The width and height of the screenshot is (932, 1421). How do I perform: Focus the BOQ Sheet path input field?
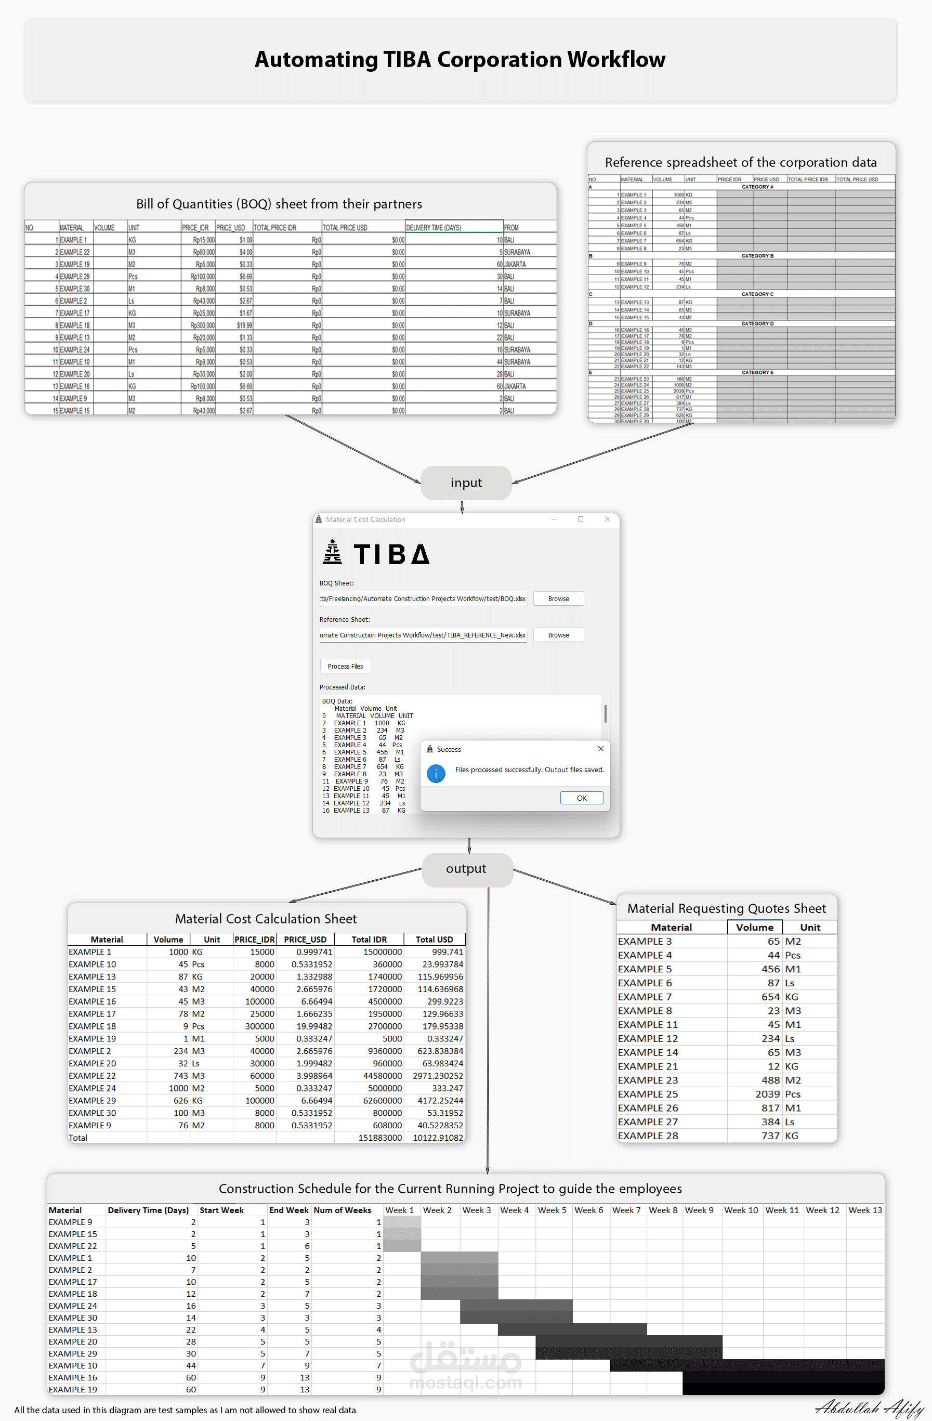tap(423, 599)
